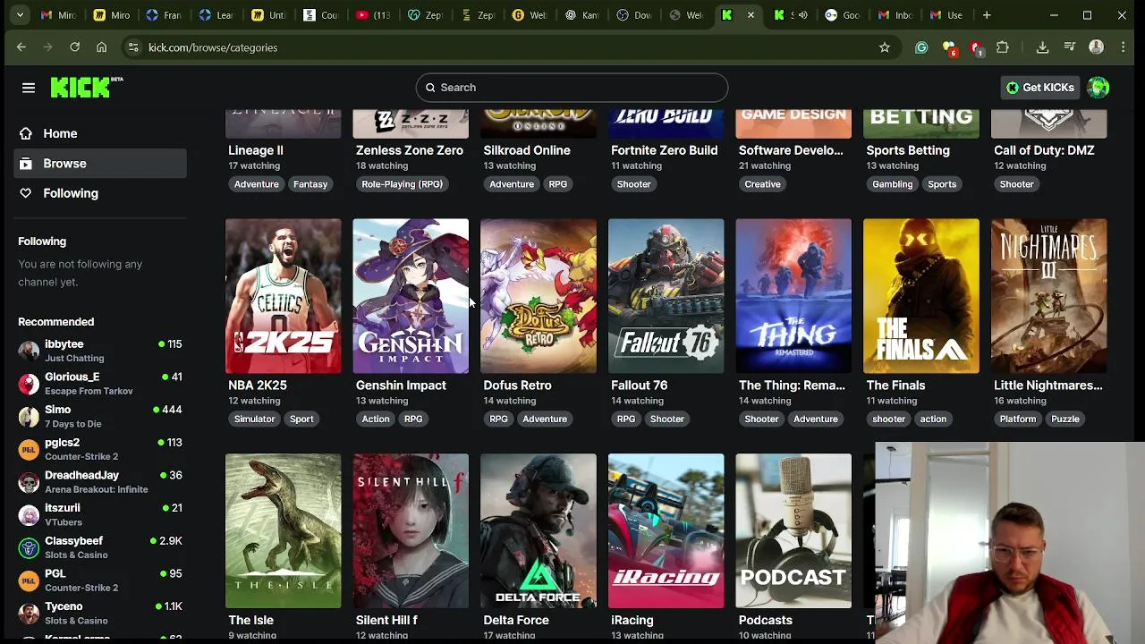The image size is (1145, 644).
Task: Select the Puzzle tag
Action: click(1065, 419)
